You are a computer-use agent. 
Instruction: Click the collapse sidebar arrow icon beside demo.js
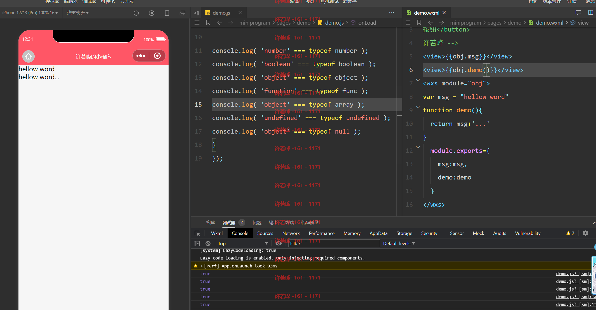pos(196,13)
